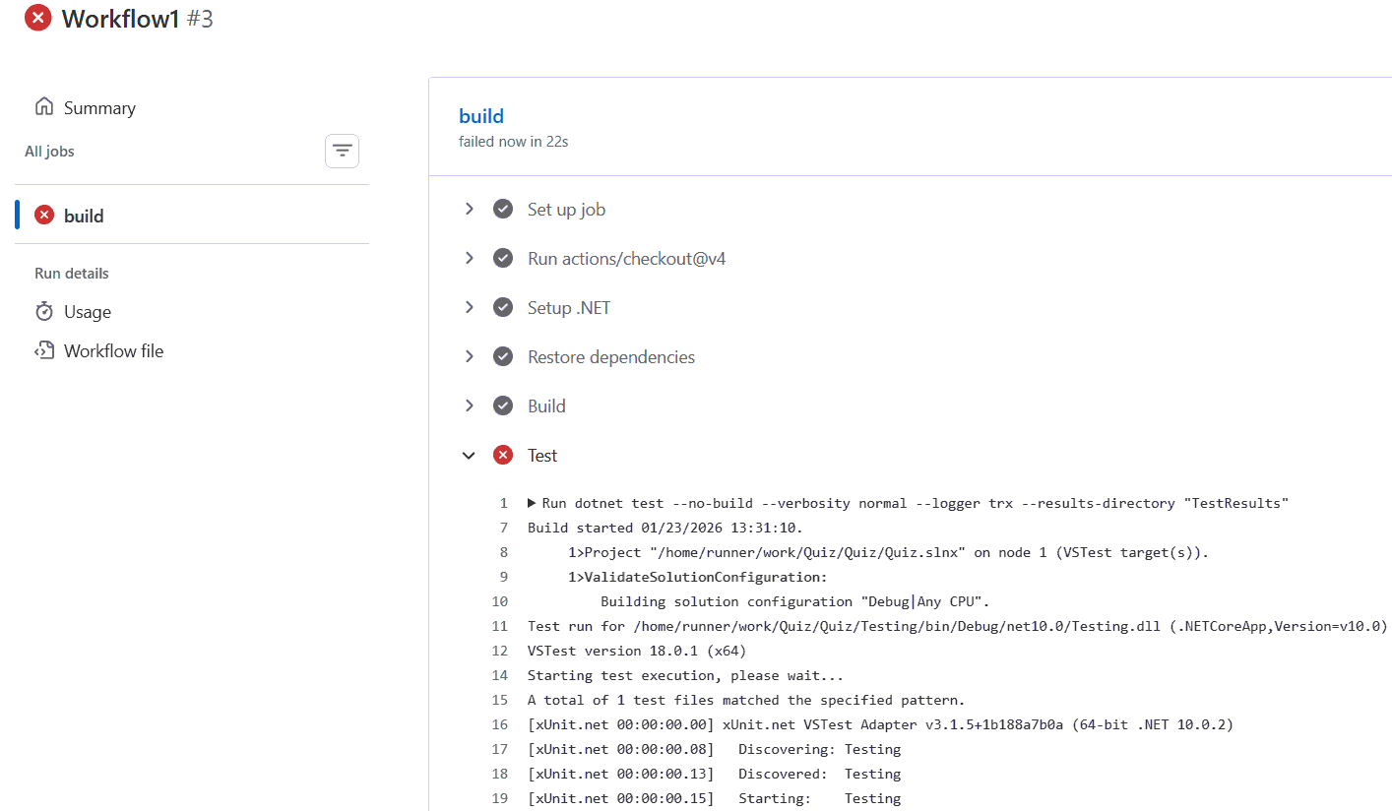1392x811 pixels.
Task: Click line number 11 in the Test logs
Action: (x=502, y=625)
